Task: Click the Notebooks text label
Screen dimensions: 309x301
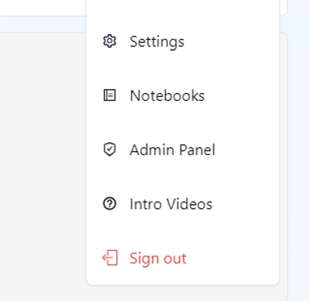Action: pyautogui.click(x=167, y=95)
